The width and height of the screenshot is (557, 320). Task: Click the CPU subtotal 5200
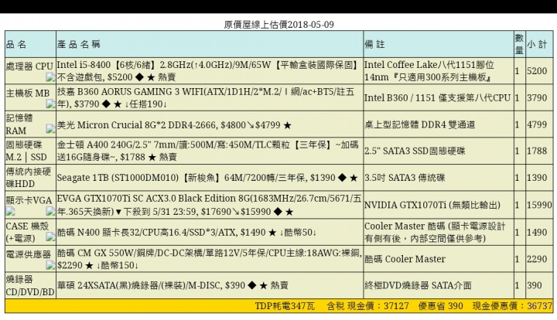pyautogui.click(x=537, y=71)
